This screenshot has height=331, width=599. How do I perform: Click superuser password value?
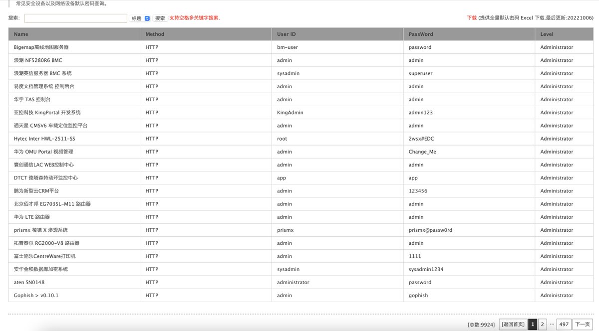tap(421, 73)
